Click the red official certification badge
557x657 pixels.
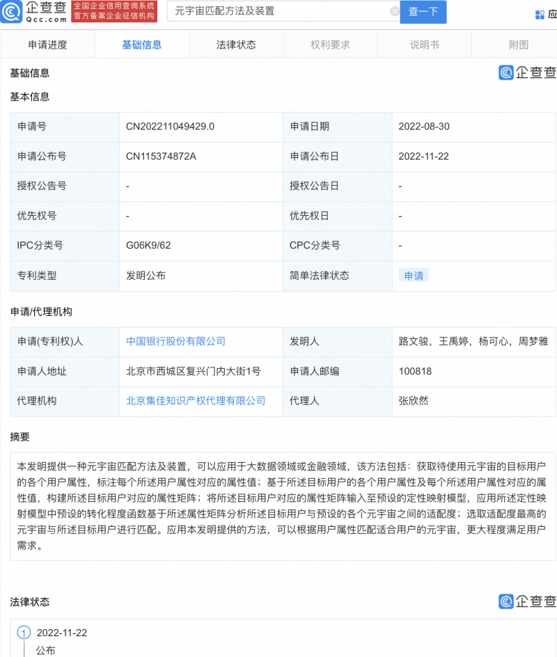(113, 12)
